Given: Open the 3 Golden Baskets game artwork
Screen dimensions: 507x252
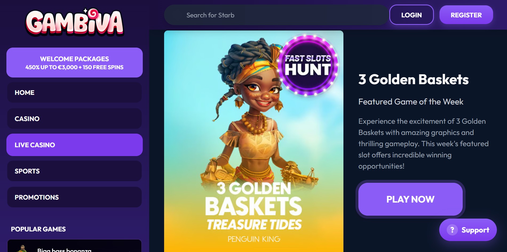Looking at the screenshot, I should (253, 141).
